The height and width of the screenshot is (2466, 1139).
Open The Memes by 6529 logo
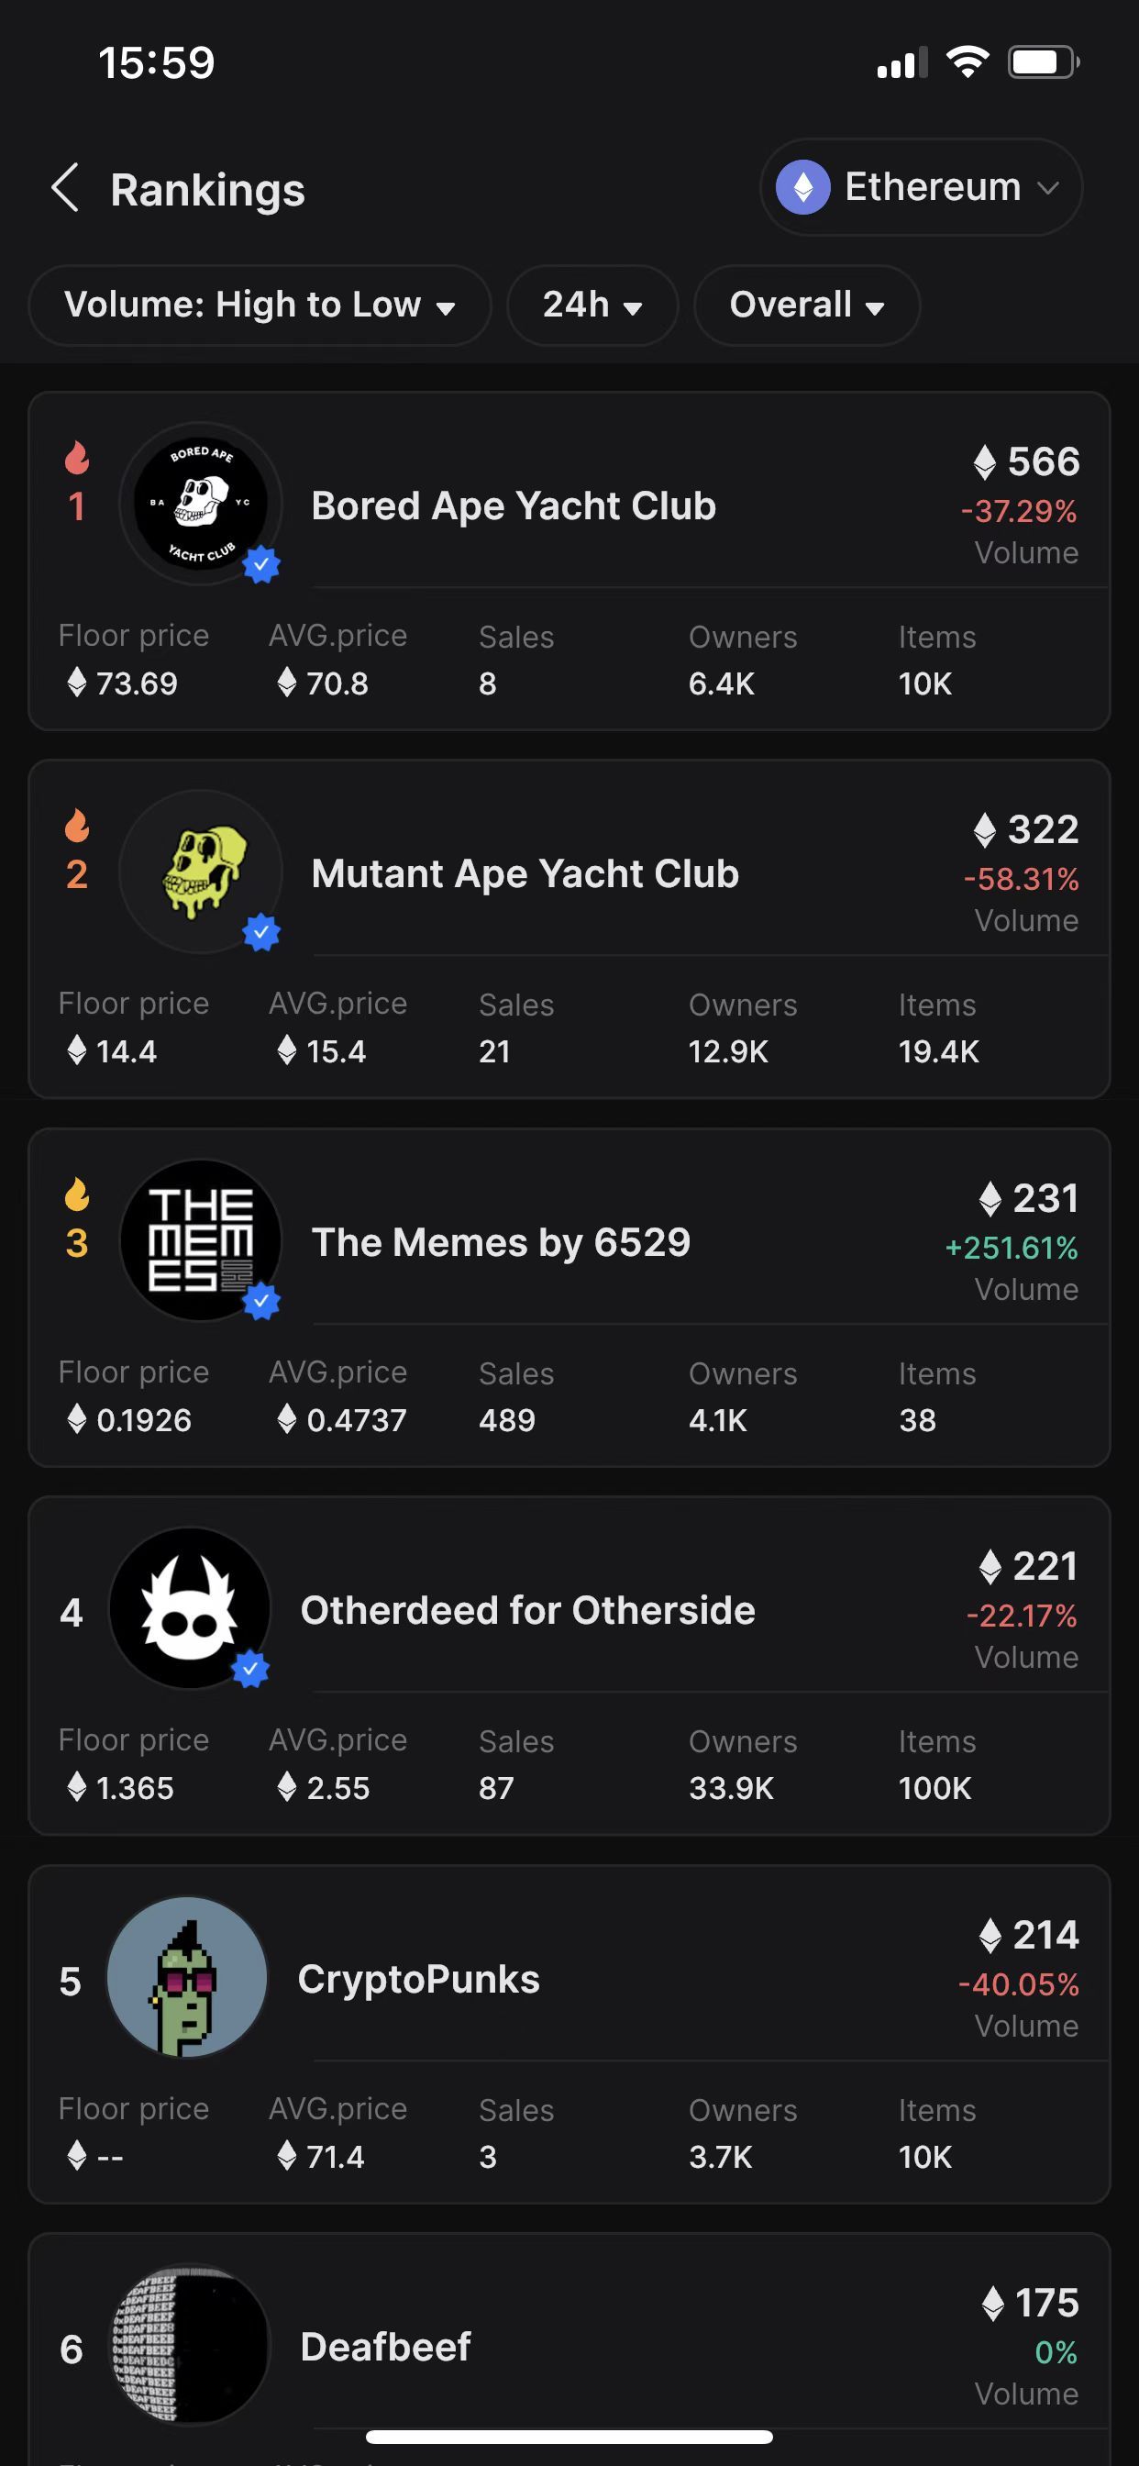[x=201, y=1239]
